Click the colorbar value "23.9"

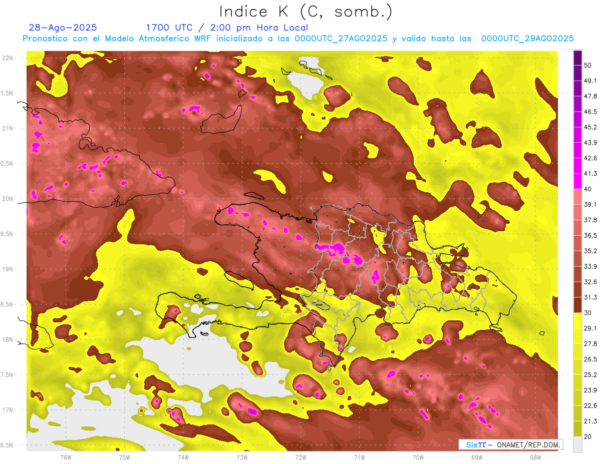click(x=590, y=390)
